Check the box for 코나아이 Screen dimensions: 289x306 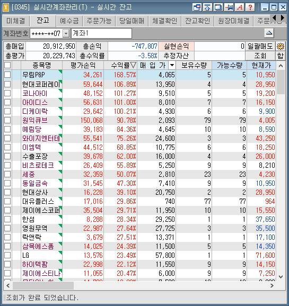point(7,93)
